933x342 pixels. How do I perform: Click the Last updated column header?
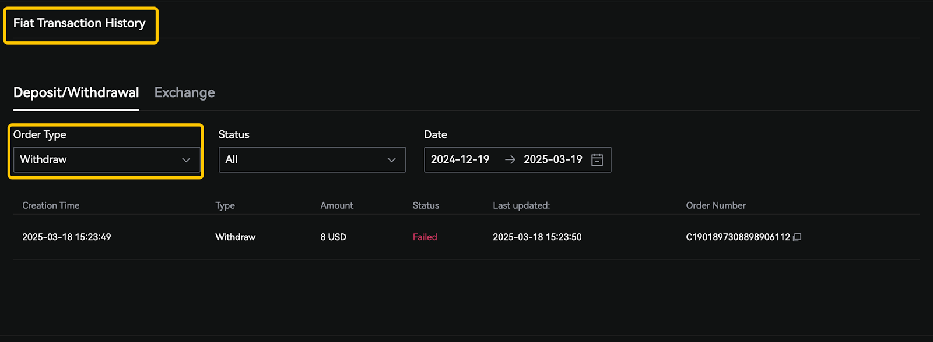tap(521, 205)
